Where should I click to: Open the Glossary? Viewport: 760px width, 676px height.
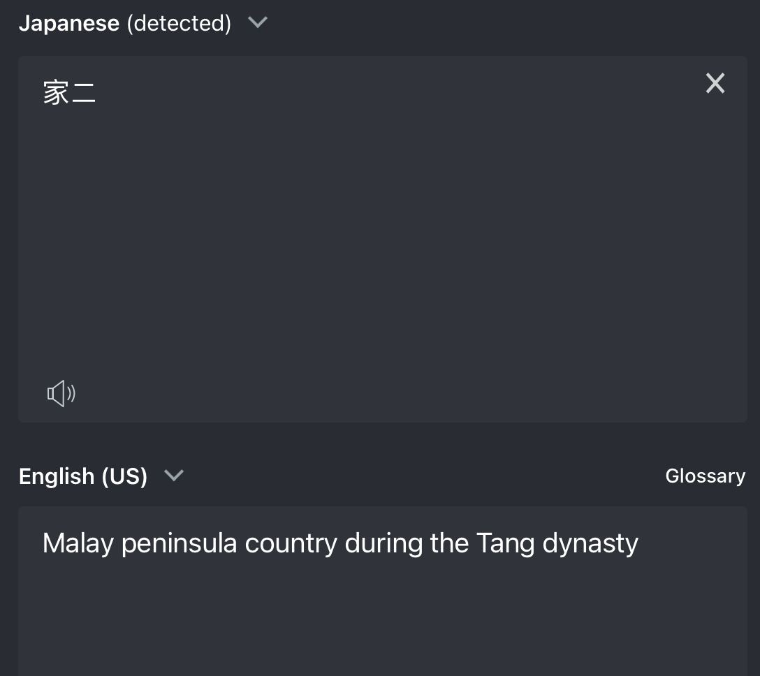[705, 476]
